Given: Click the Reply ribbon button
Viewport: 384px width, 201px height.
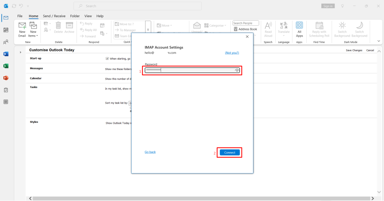Looking at the screenshot, I should click(x=86, y=24).
